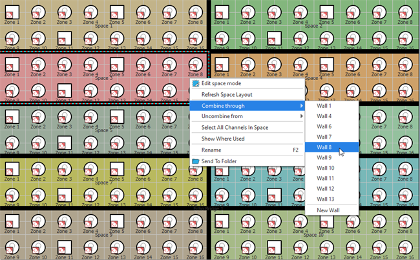
Task: Click the Edit space mode pencil icon
Action: coord(196,83)
